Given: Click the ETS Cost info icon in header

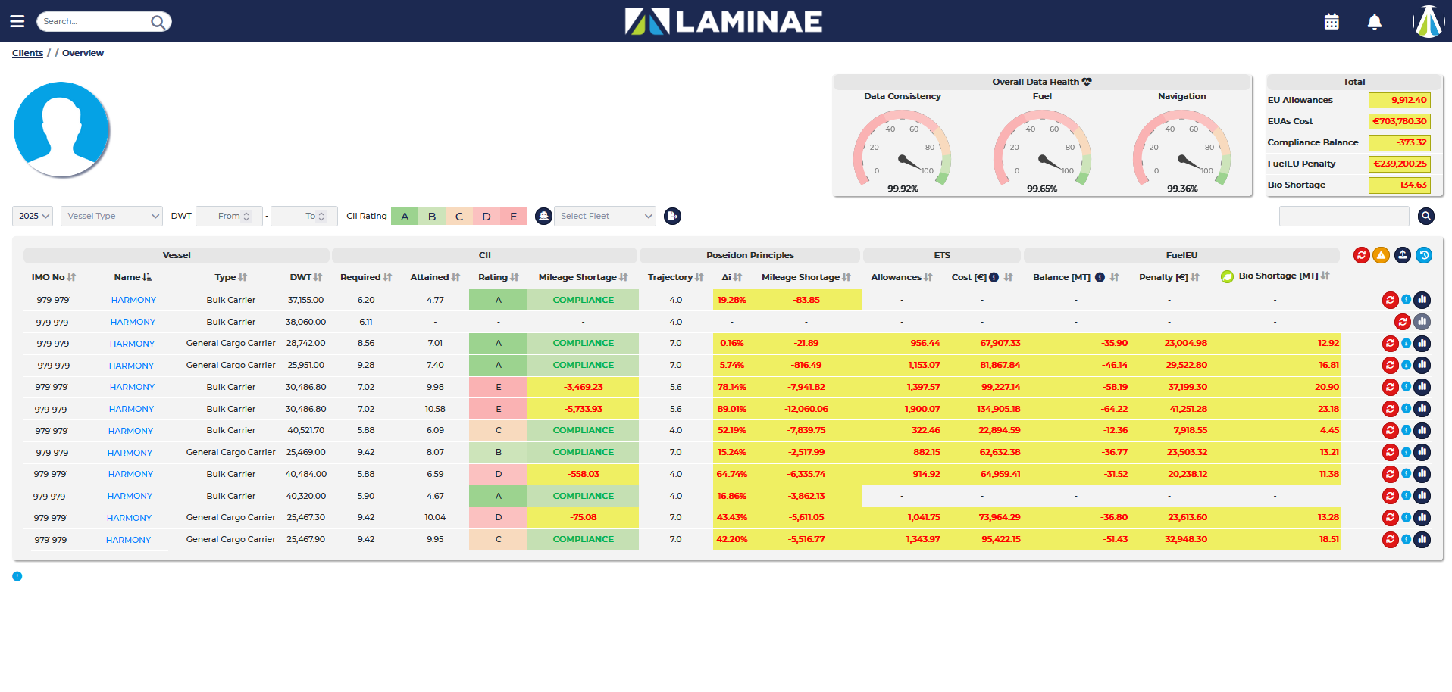Looking at the screenshot, I should (994, 277).
